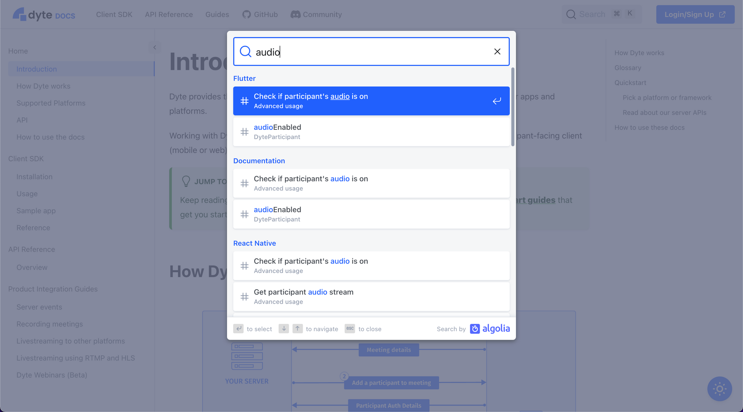This screenshot has height=412, width=743.
Task: Open API sidebar item
Action: click(x=22, y=120)
